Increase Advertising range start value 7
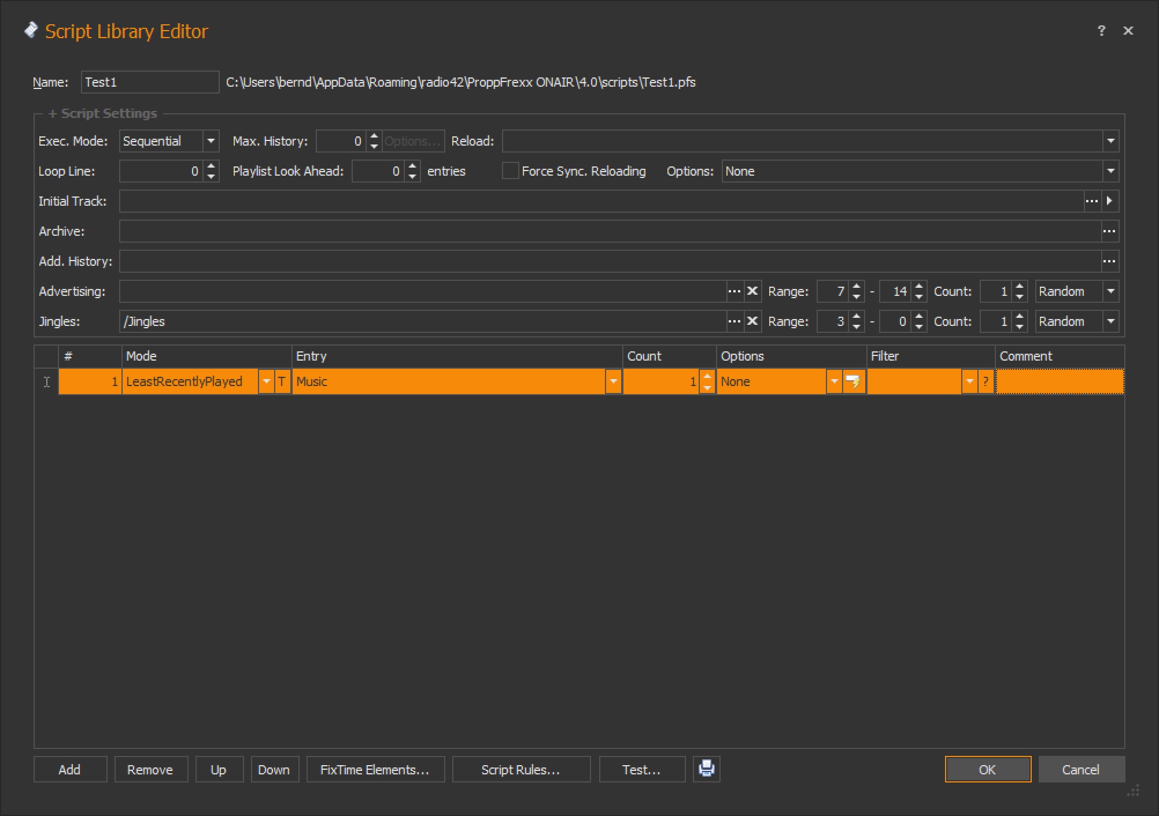 pyautogui.click(x=857, y=286)
